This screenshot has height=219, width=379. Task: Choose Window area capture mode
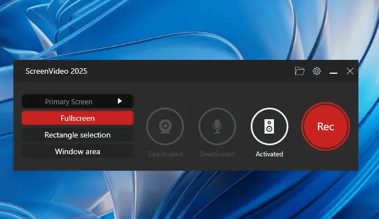(77, 151)
